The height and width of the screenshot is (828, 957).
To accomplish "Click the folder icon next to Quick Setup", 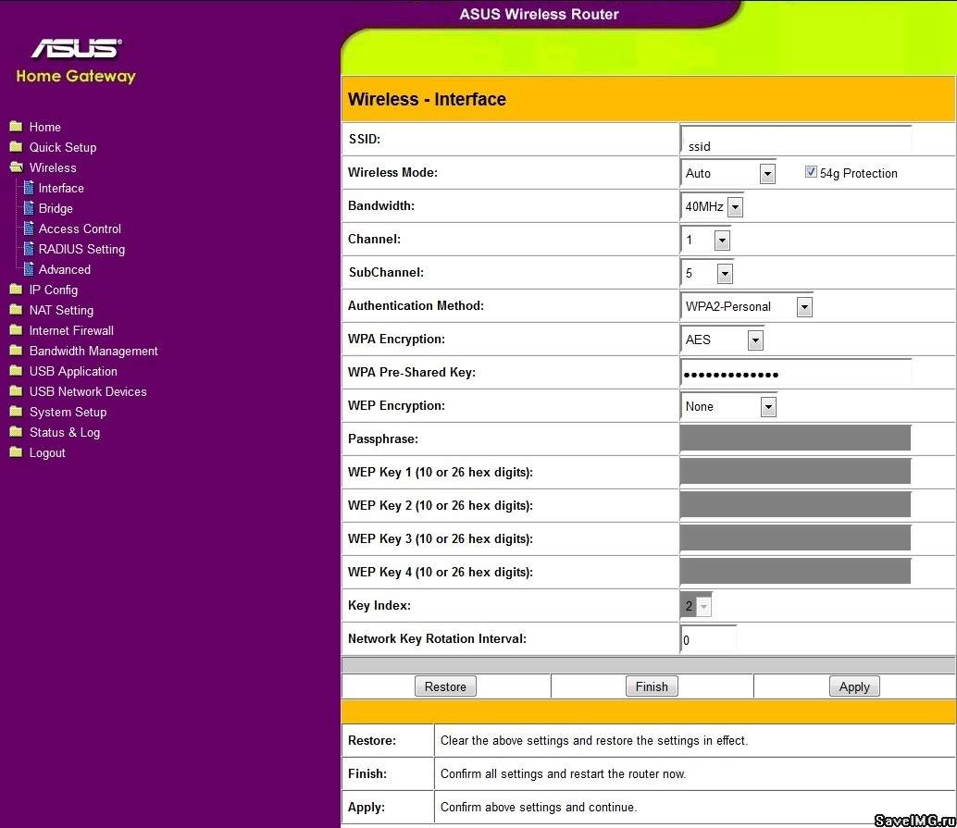I will pyautogui.click(x=16, y=147).
